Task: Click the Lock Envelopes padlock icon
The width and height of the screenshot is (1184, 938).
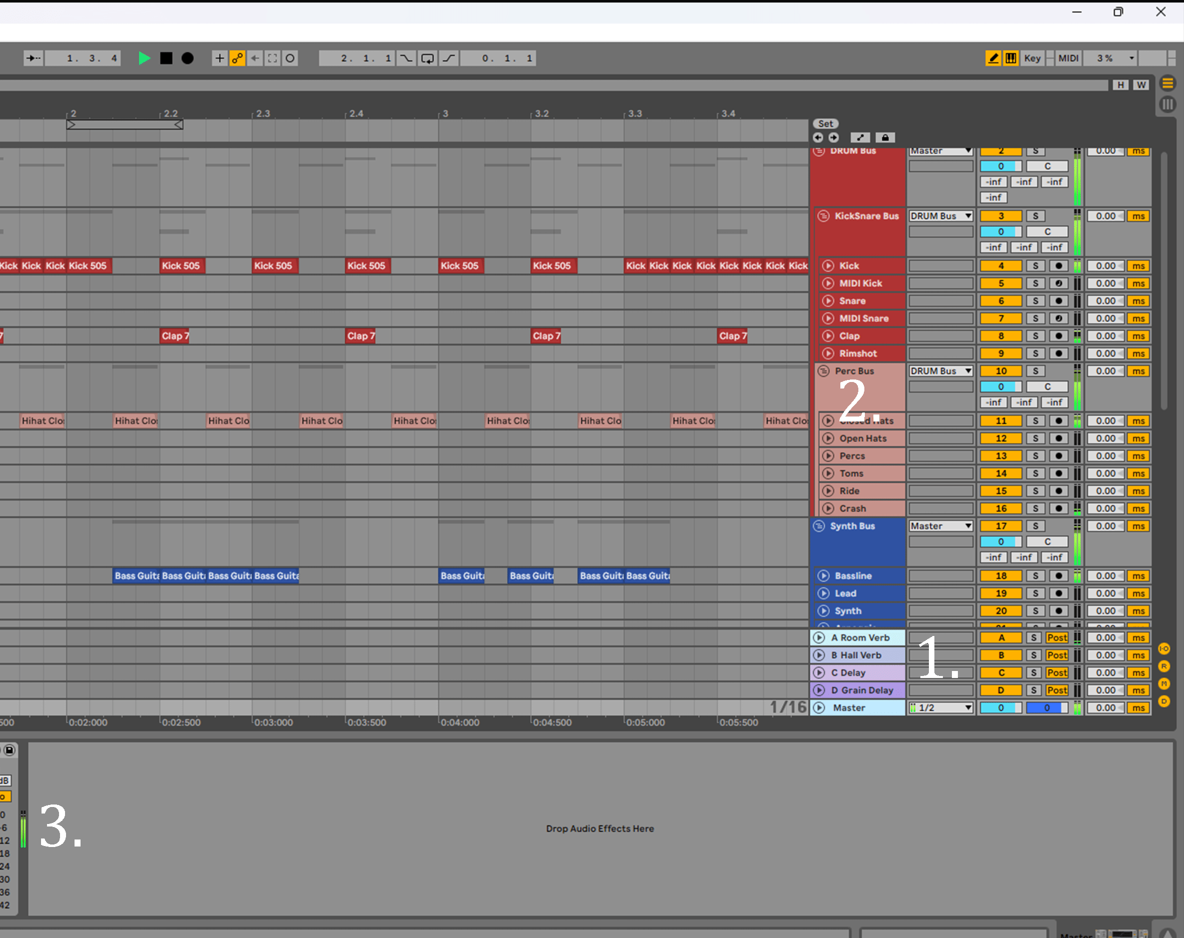Action: pos(885,138)
